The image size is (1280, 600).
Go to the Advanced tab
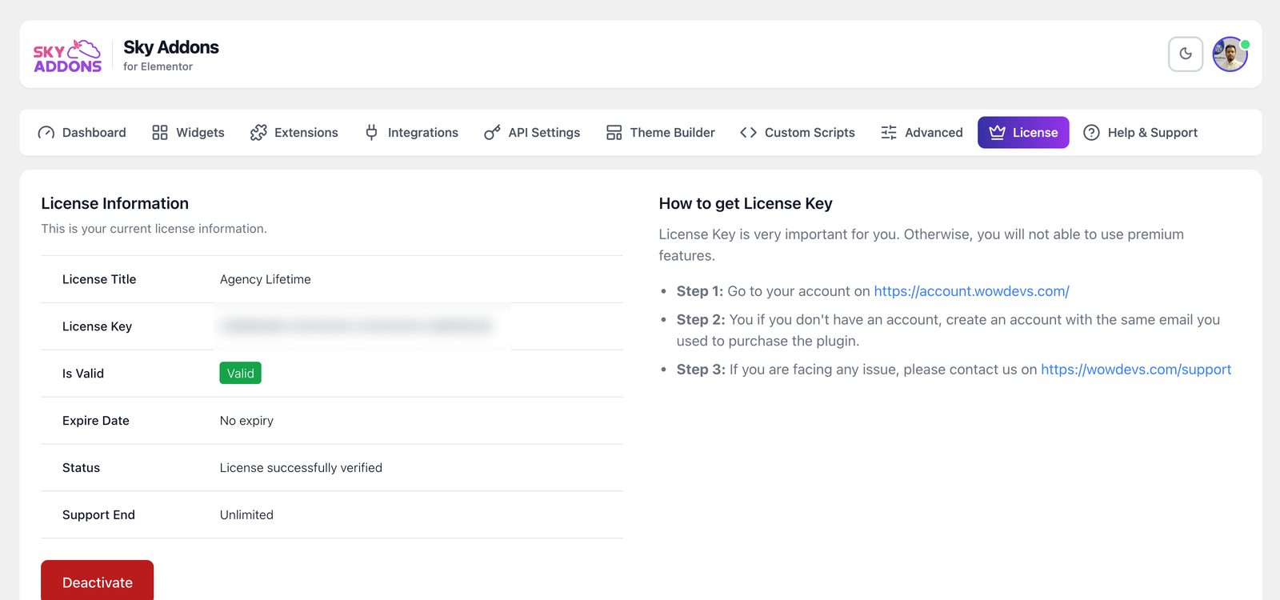pyautogui.click(x=922, y=133)
